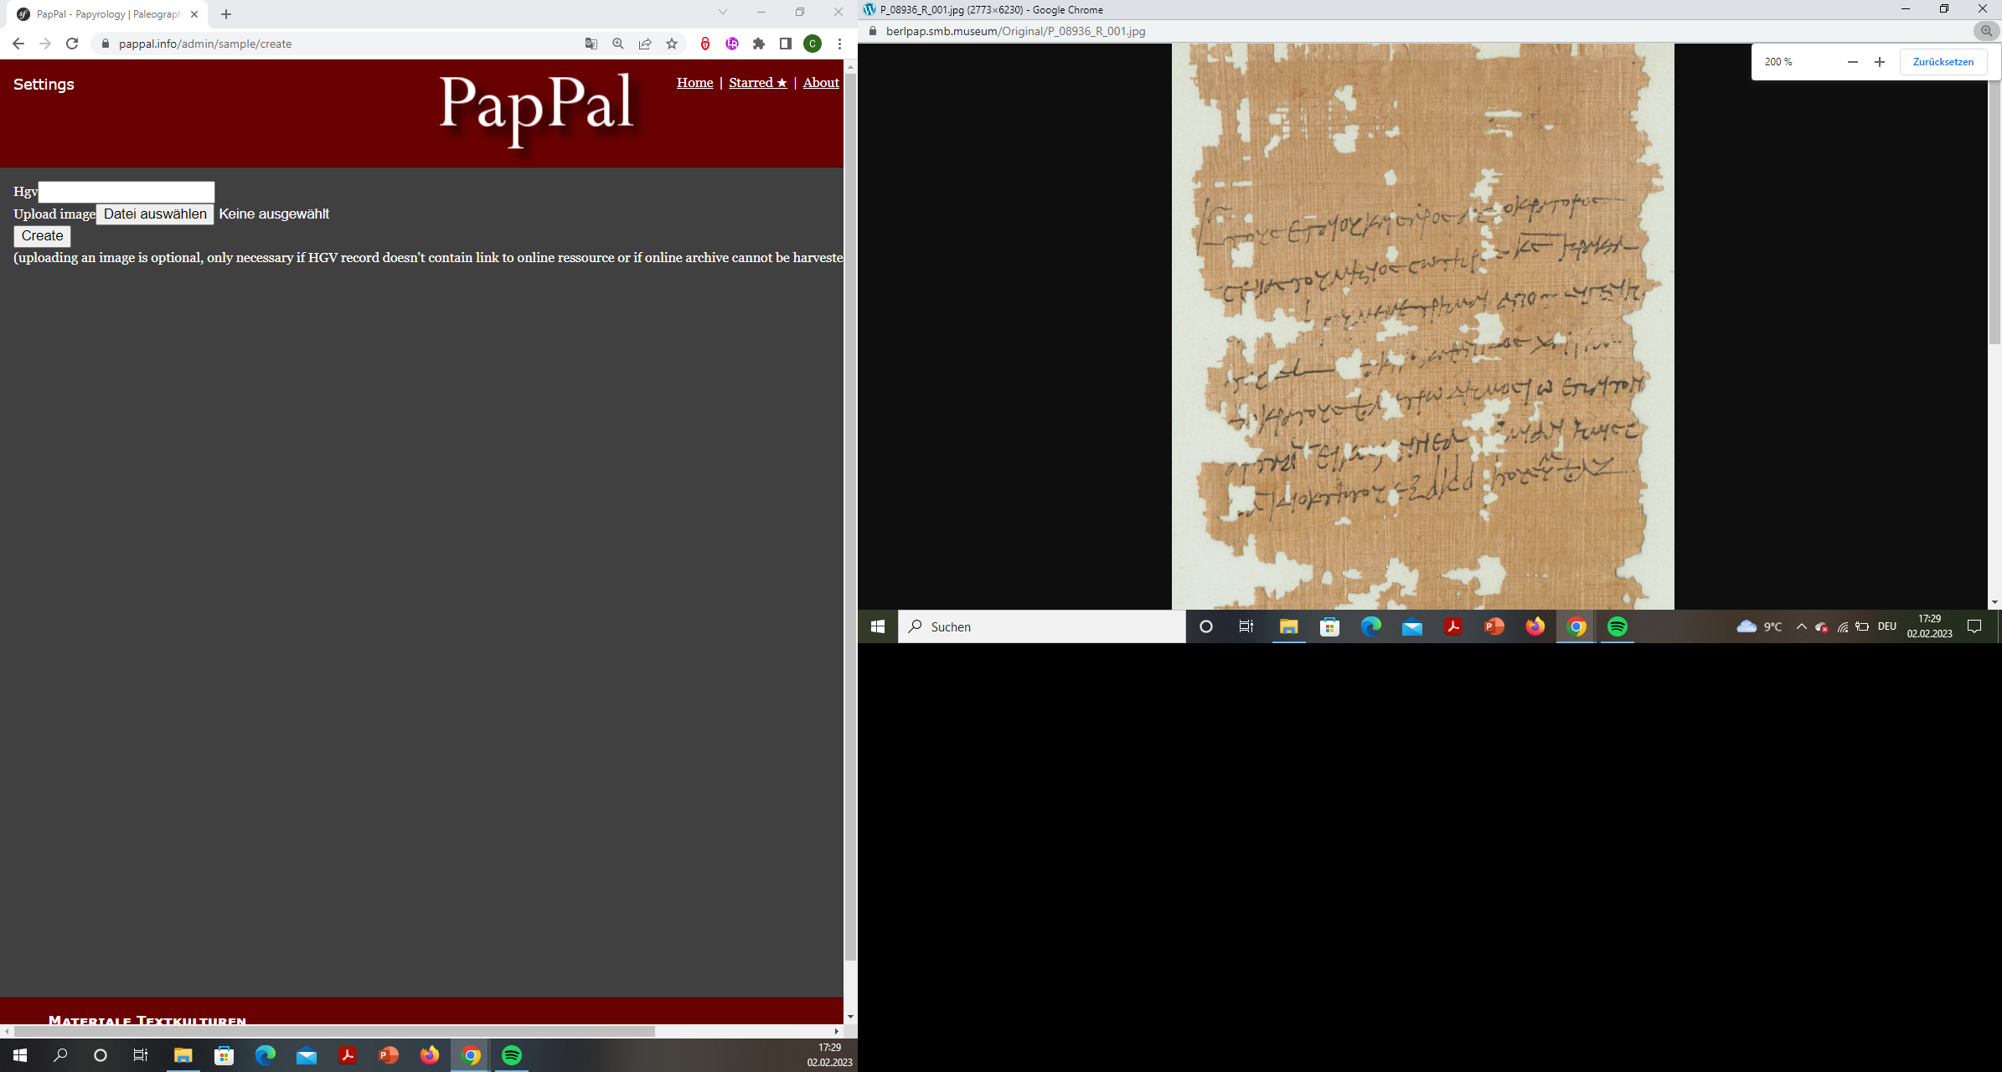Screen dimensions: 2002x1072
Task: Open the Settings menu on PapPal
Action: [44, 84]
